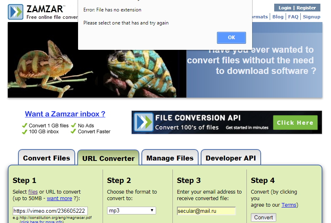The width and height of the screenshot is (331, 223).
Task: Click the 'files' link in Step 1
Action: point(33,192)
